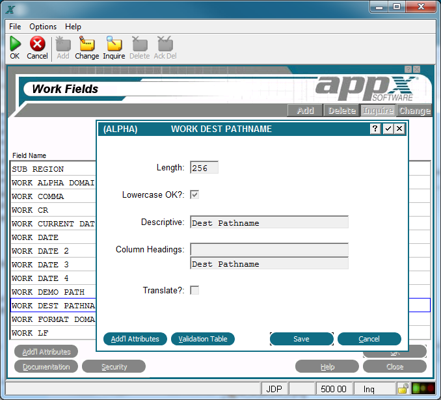This screenshot has height=400, width=441.
Task: Click the padlock icon in status bar
Action: pyautogui.click(x=403, y=388)
